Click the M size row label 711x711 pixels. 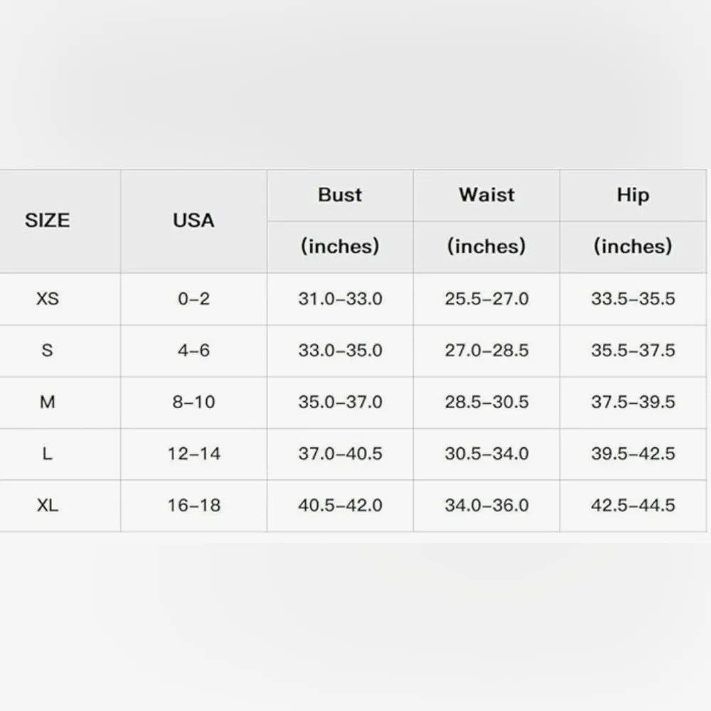(x=48, y=402)
